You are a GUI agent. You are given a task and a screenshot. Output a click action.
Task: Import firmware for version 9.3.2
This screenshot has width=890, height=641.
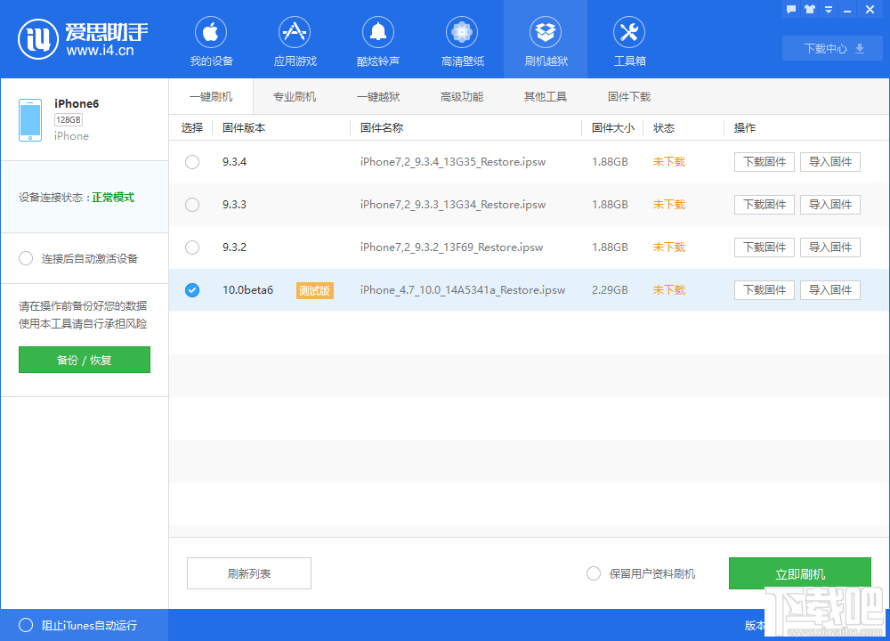coord(829,247)
